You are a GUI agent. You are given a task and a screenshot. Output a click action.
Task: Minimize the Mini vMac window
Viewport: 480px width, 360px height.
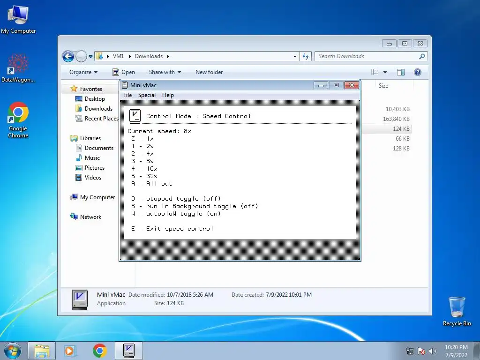(x=321, y=85)
